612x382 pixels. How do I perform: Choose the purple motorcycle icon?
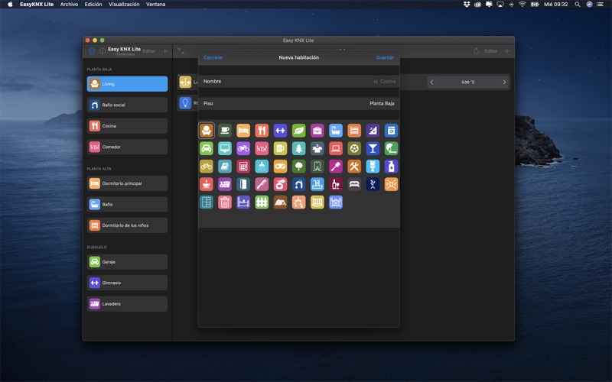tap(243, 148)
